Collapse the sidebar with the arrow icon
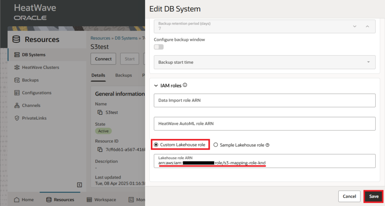Image resolution: width=385 pixels, height=206 pixels. click(x=79, y=185)
